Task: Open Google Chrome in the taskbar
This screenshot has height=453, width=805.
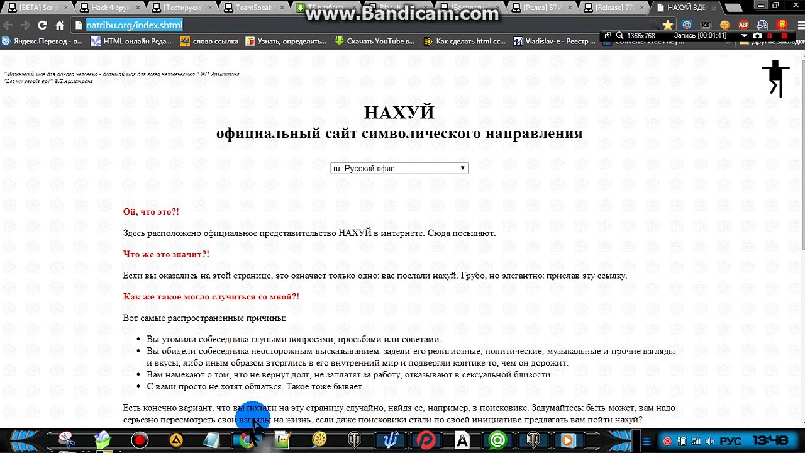Action: [x=247, y=440]
